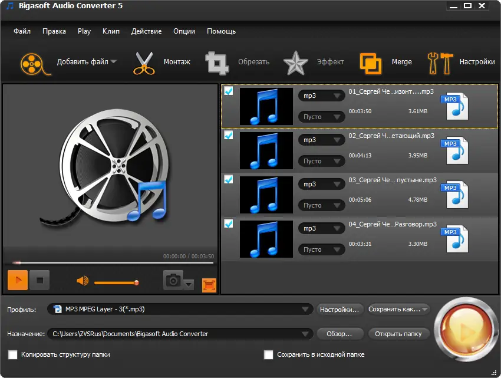Click the MP3 file icon of track 04
The width and height of the screenshot is (501, 378).
[x=455, y=239]
